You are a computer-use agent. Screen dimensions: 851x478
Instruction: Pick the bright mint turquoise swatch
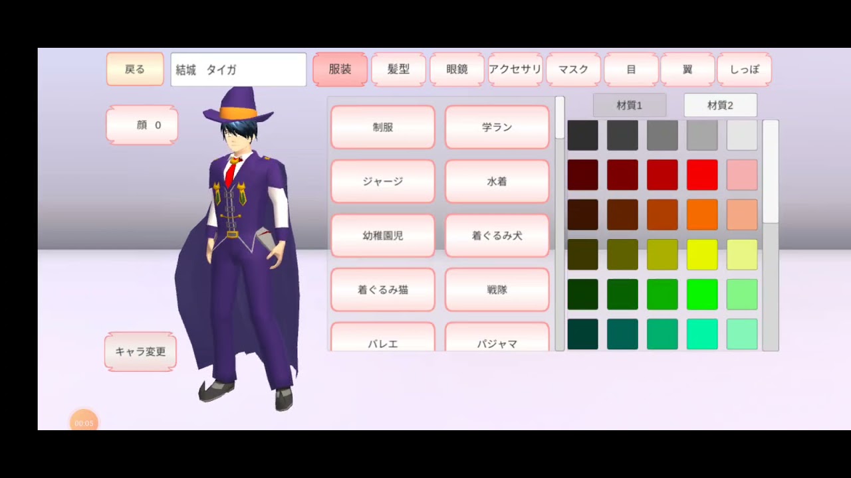(x=702, y=334)
